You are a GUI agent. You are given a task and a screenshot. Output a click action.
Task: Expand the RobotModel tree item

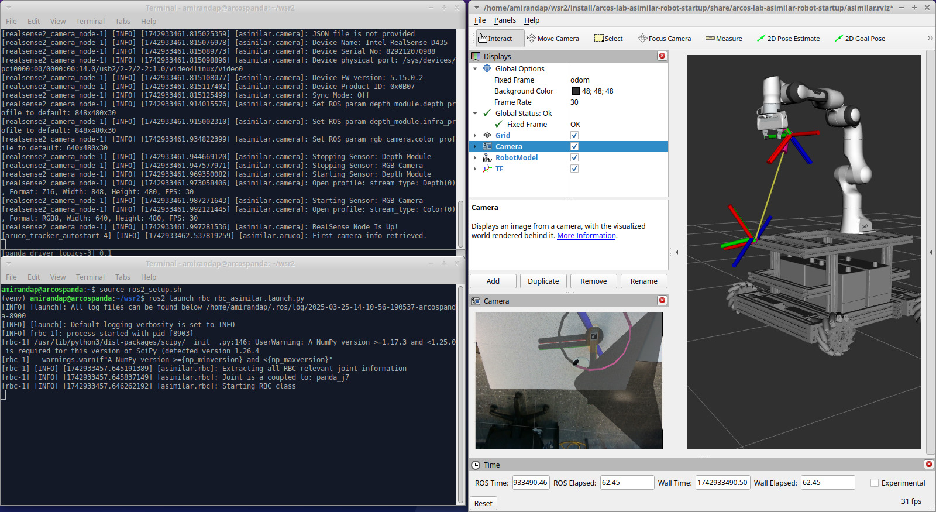pos(475,158)
